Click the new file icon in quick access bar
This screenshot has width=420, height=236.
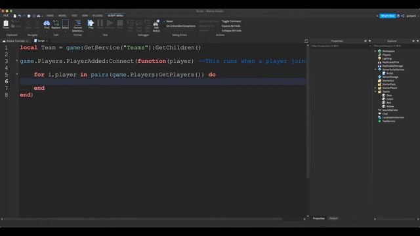coord(14,16)
